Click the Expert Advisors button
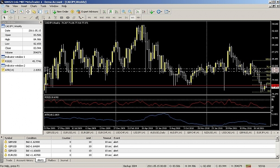Image resolution: width=280 pixels, height=168 pixels. [x=87, y=12]
